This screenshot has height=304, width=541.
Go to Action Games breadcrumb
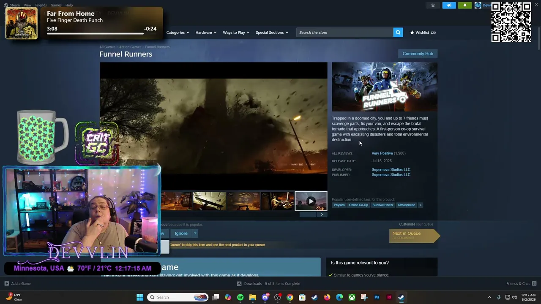pos(130,47)
